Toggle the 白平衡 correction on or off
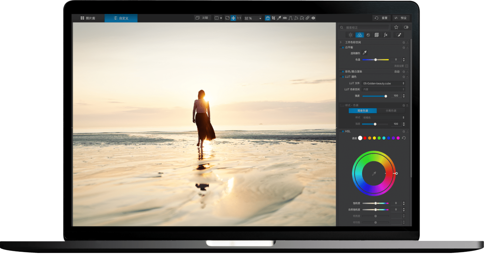Viewport: 490px width, 256px height. (342, 48)
